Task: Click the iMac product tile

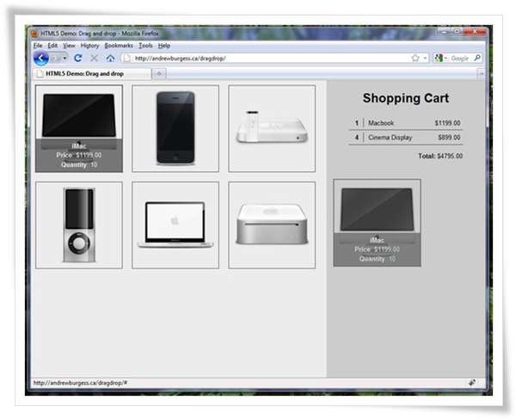Action: point(79,128)
